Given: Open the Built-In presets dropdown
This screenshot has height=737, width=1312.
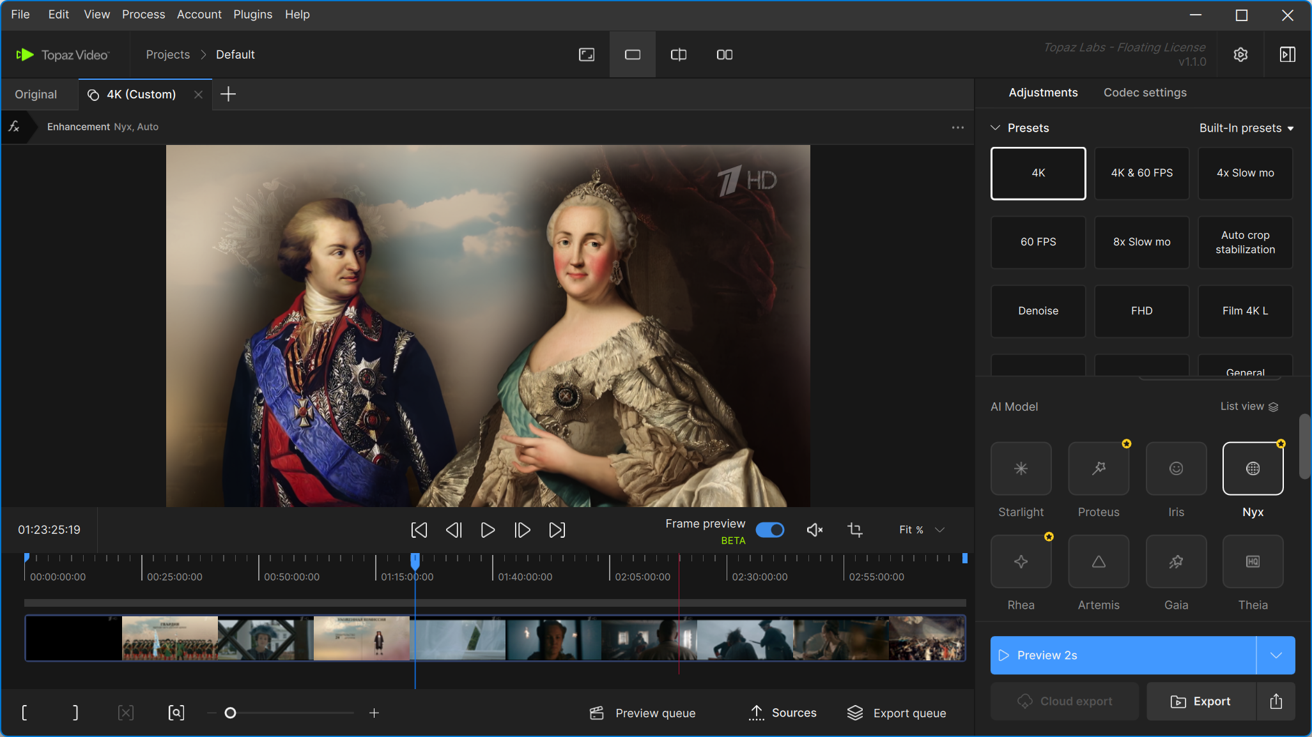Looking at the screenshot, I should pyautogui.click(x=1246, y=128).
